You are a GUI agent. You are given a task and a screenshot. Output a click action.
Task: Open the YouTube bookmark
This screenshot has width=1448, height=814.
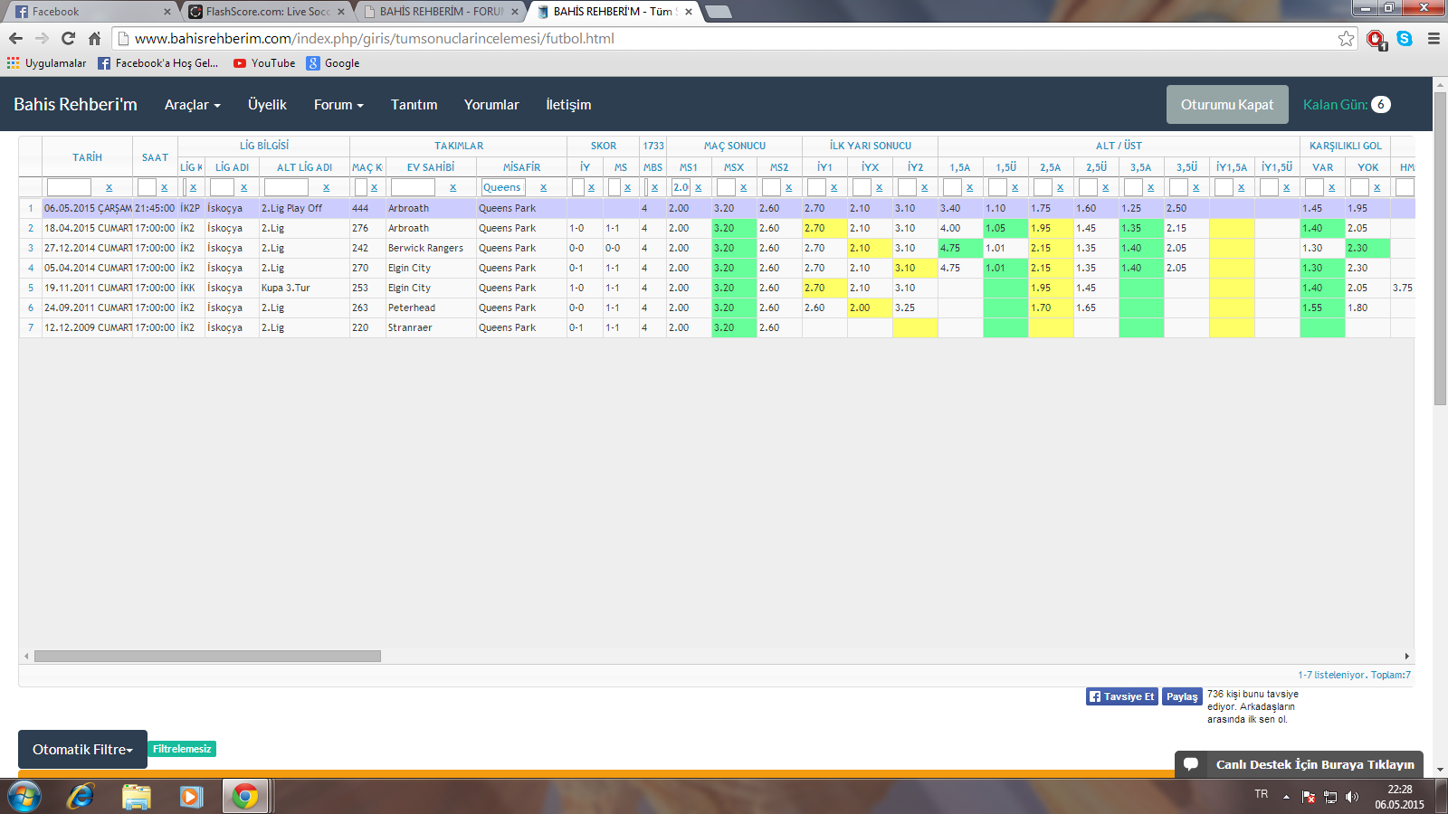point(264,63)
